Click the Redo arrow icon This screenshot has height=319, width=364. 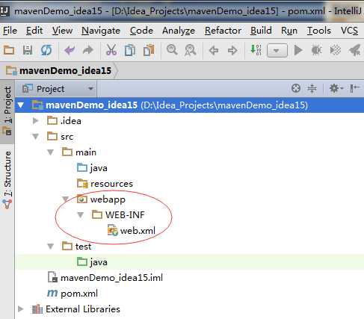[88, 50]
